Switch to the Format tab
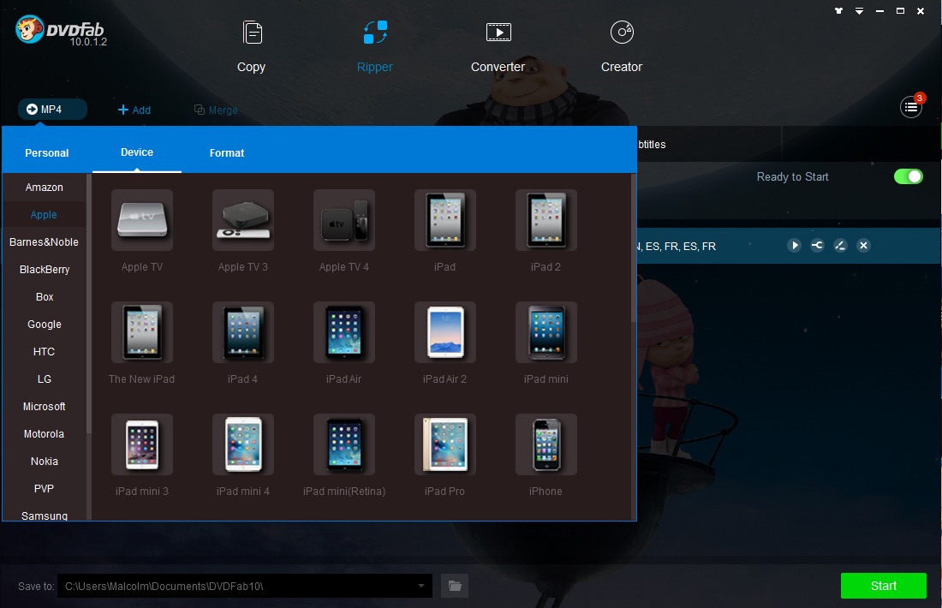942x608 pixels. pyautogui.click(x=227, y=152)
